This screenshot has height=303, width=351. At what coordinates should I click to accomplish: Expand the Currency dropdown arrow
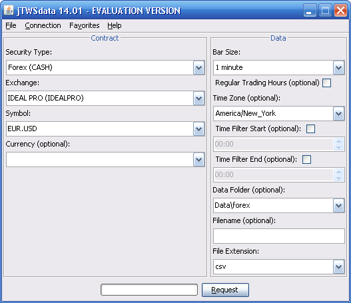pos(198,160)
